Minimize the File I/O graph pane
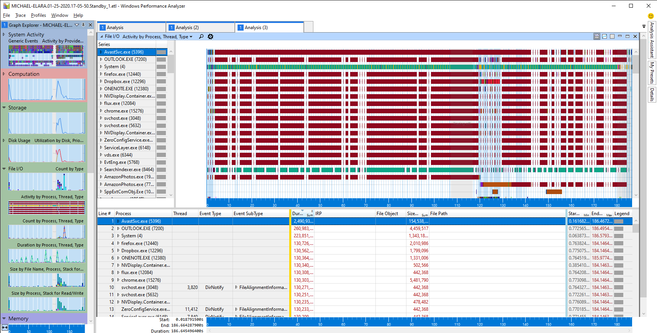The image size is (657, 333). 620,36
